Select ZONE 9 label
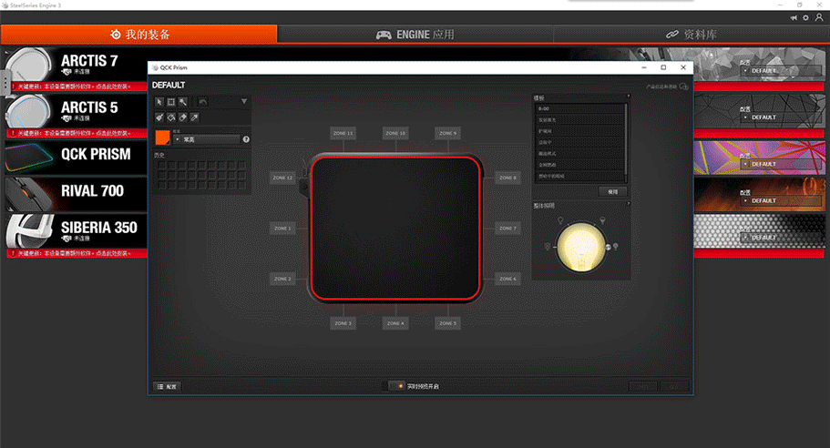This screenshot has width=830, height=448. [448, 133]
